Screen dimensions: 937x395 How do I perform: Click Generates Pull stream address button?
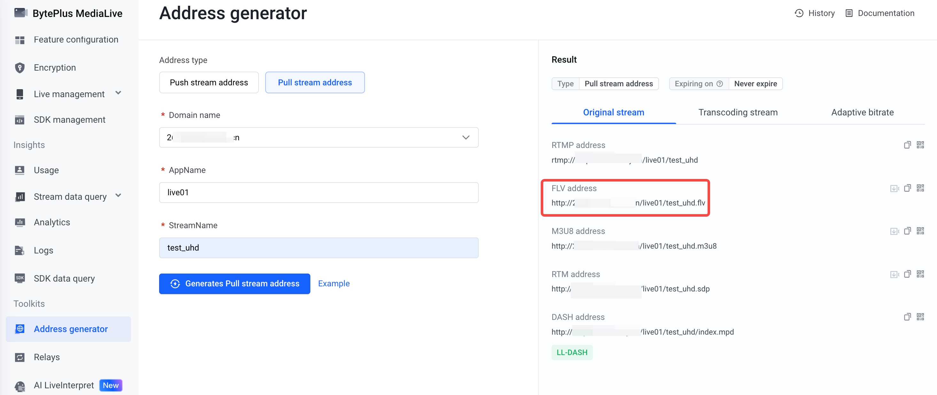click(235, 284)
